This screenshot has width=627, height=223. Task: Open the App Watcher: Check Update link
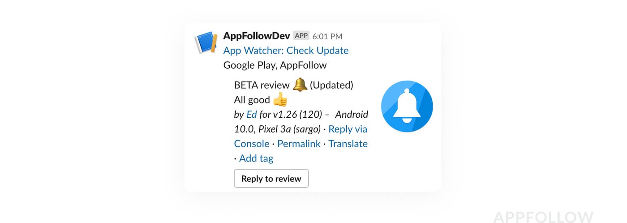286,50
